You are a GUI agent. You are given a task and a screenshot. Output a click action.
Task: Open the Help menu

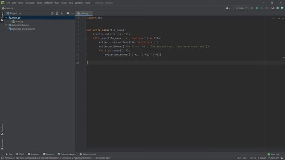[88, 3]
